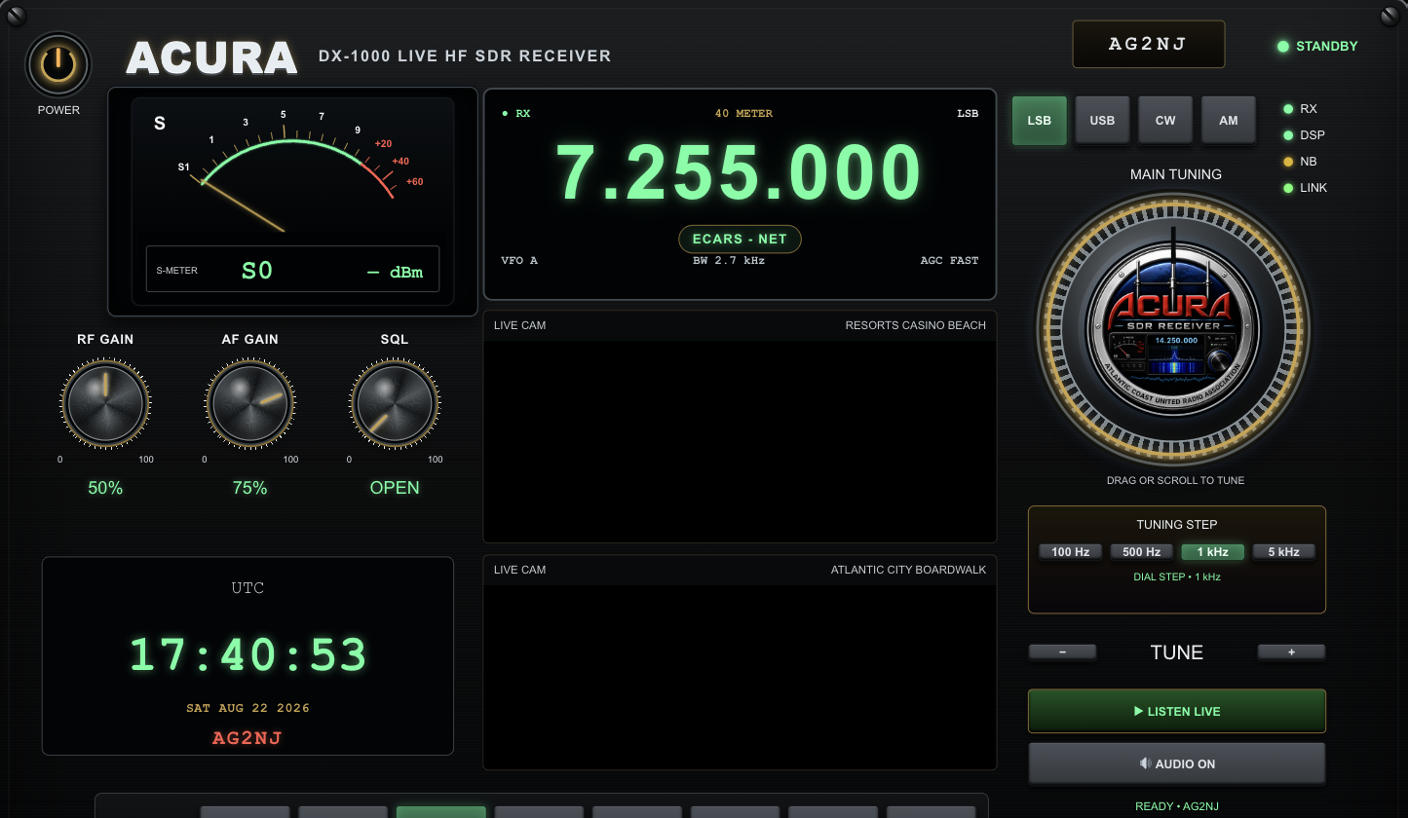The image size is (1408, 818).
Task: Click the AF GAIN knob
Action: [x=250, y=404]
